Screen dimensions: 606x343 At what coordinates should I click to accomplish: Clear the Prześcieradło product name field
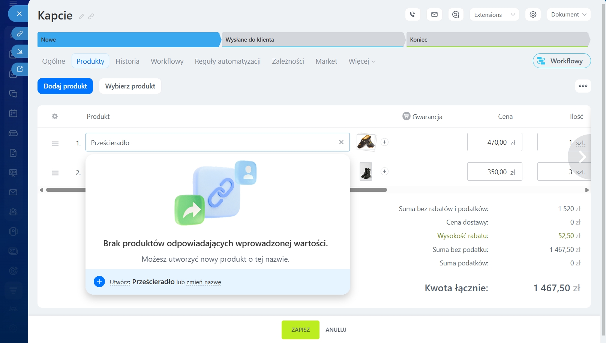[x=341, y=142]
